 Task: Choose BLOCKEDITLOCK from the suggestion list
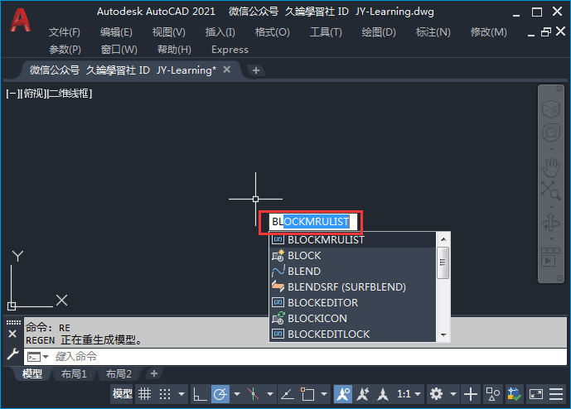[x=352, y=334]
